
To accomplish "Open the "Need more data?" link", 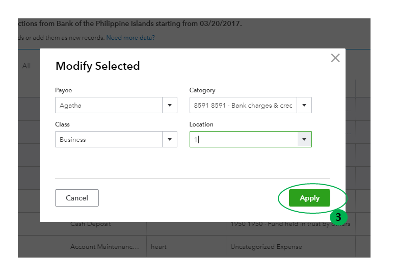I will pyautogui.click(x=130, y=38).
